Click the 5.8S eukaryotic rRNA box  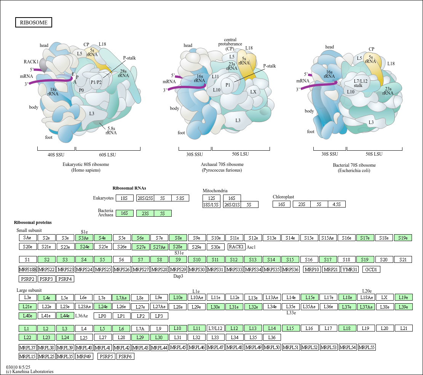[x=180, y=198]
